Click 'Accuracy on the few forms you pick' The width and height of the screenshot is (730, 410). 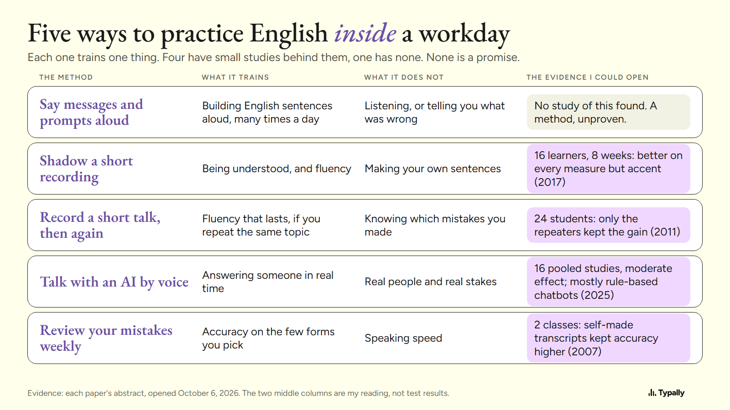(268, 338)
